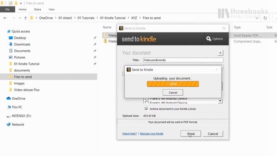Open the File menu
The image size is (277, 156).
7,10
